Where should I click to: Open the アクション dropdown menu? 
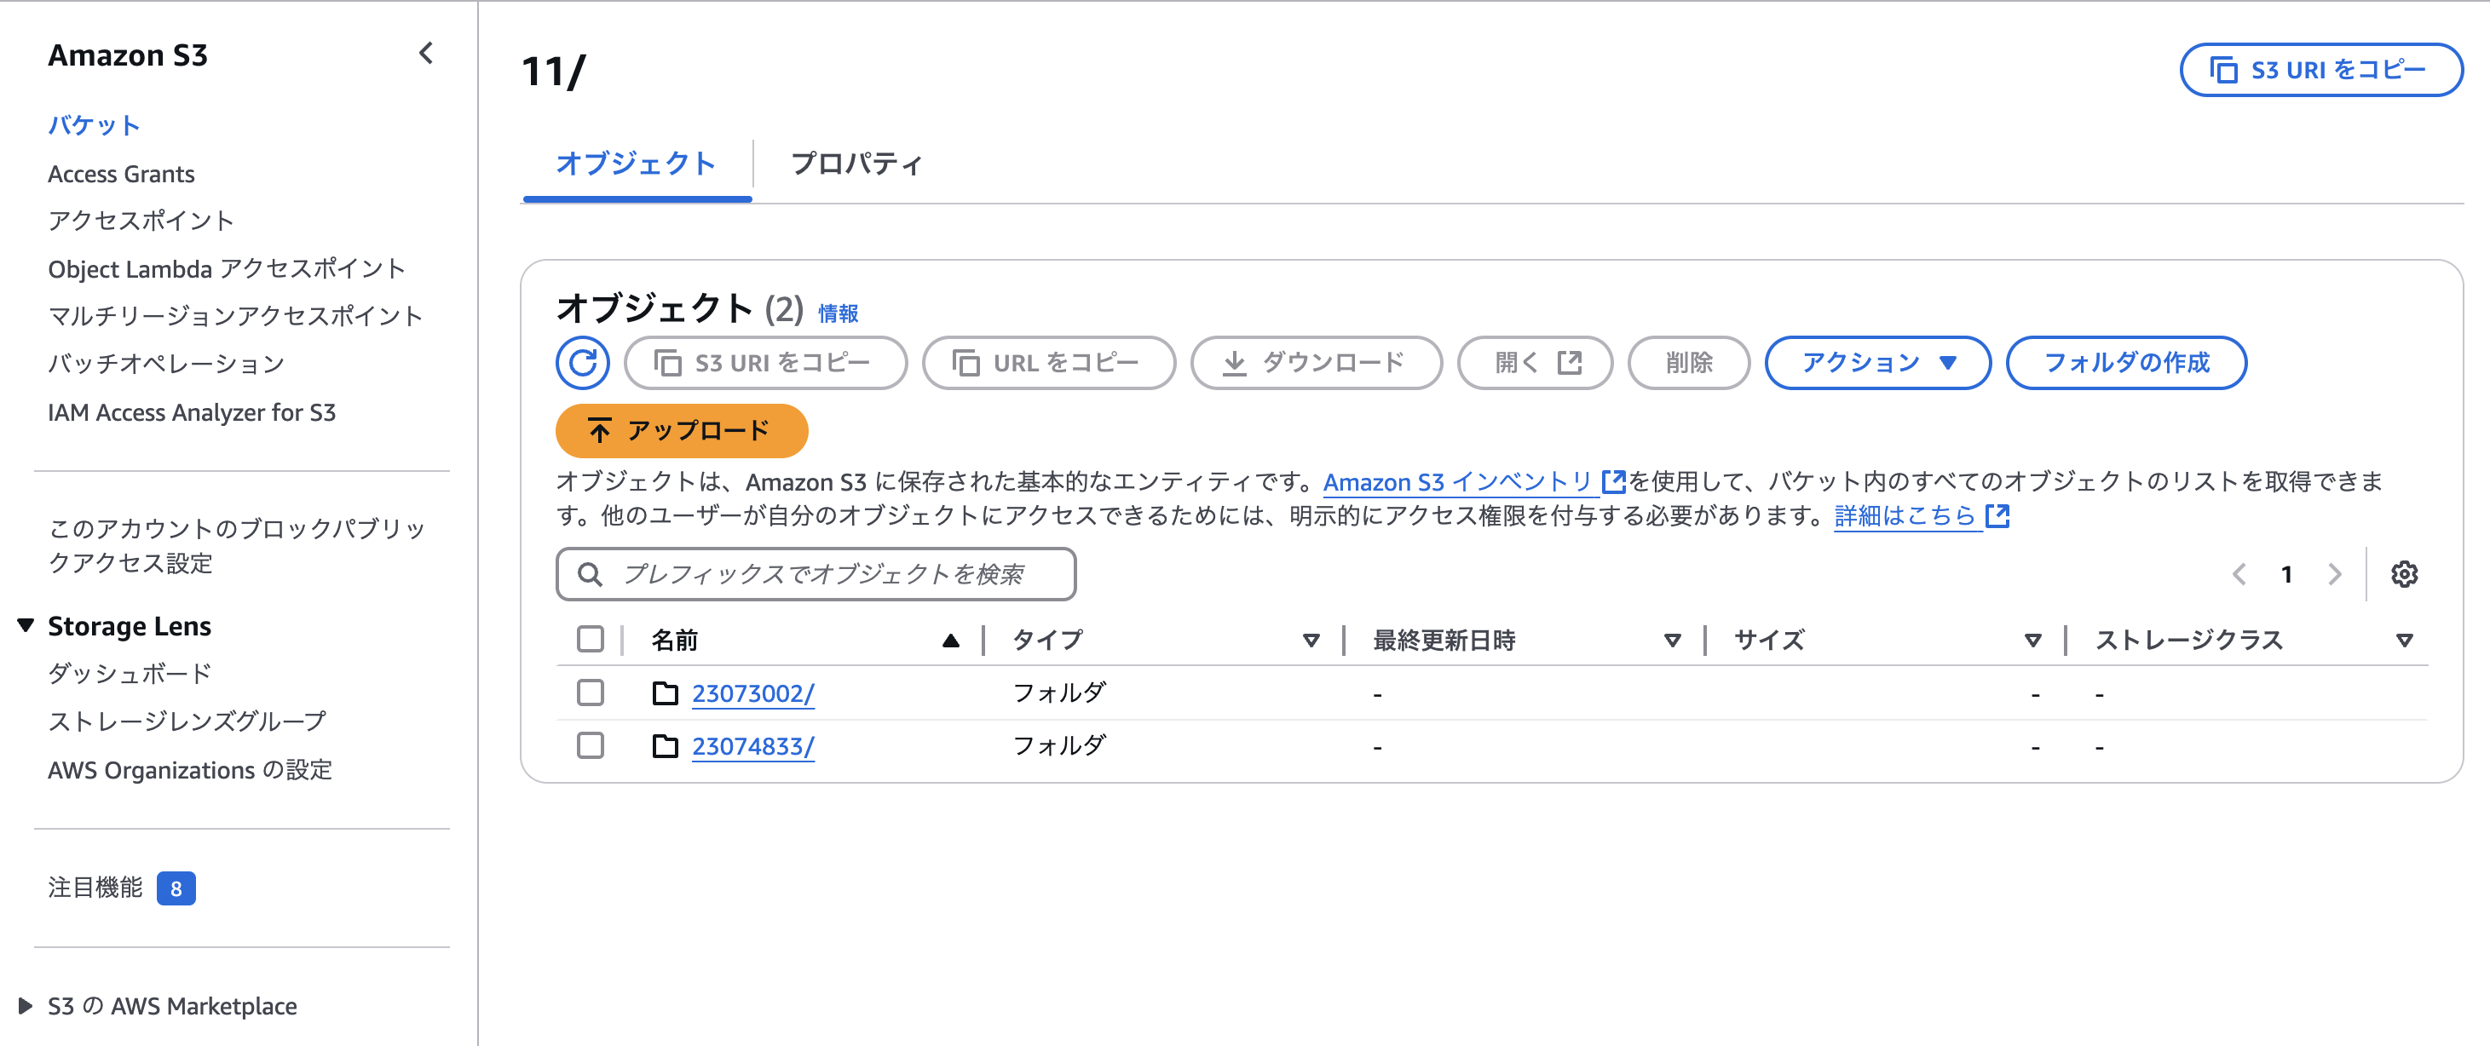(x=1876, y=362)
